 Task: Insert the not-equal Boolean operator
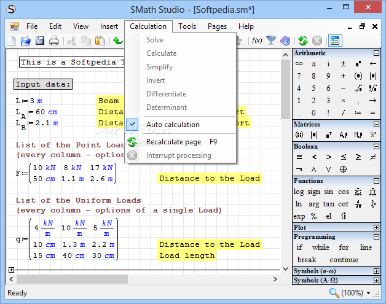(x=373, y=157)
